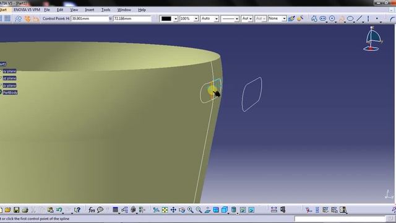Open ENOVIA V5 VPM menu

pyautogui.click(x=27, y=10)
